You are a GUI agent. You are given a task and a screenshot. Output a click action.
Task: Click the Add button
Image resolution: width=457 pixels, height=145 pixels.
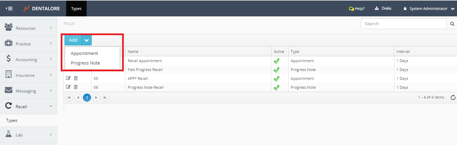pyautogui.click(x=73, y=40)
